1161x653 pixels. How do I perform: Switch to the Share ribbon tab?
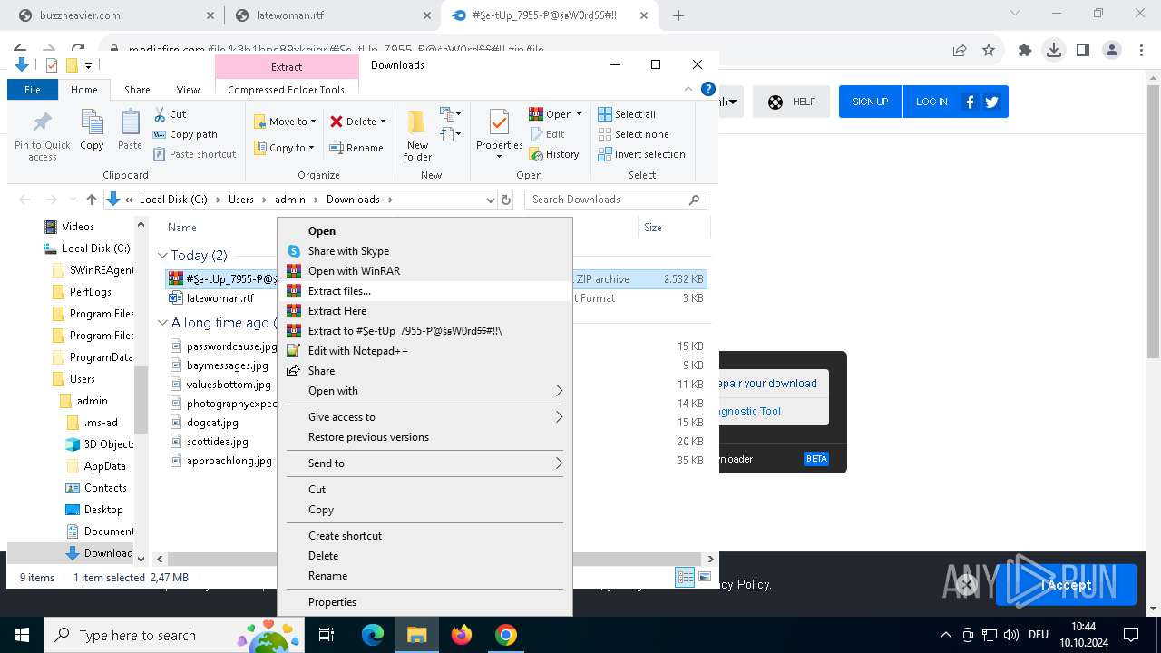click(x=137, y=90)
